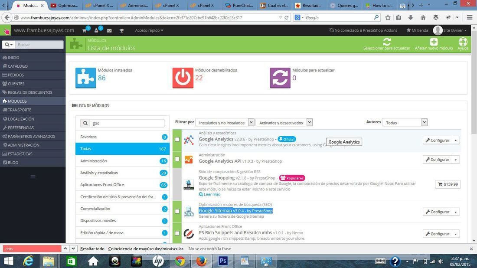Select the Favoritos module category

coord(122,137)
